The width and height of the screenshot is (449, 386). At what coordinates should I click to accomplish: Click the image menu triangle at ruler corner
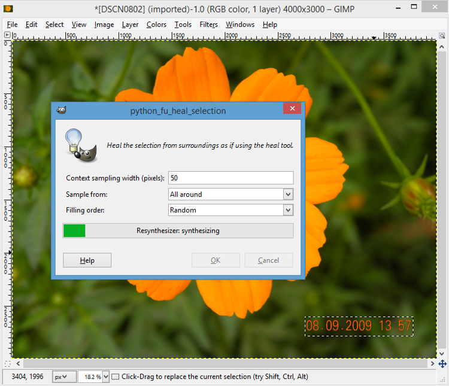(7, 36)
